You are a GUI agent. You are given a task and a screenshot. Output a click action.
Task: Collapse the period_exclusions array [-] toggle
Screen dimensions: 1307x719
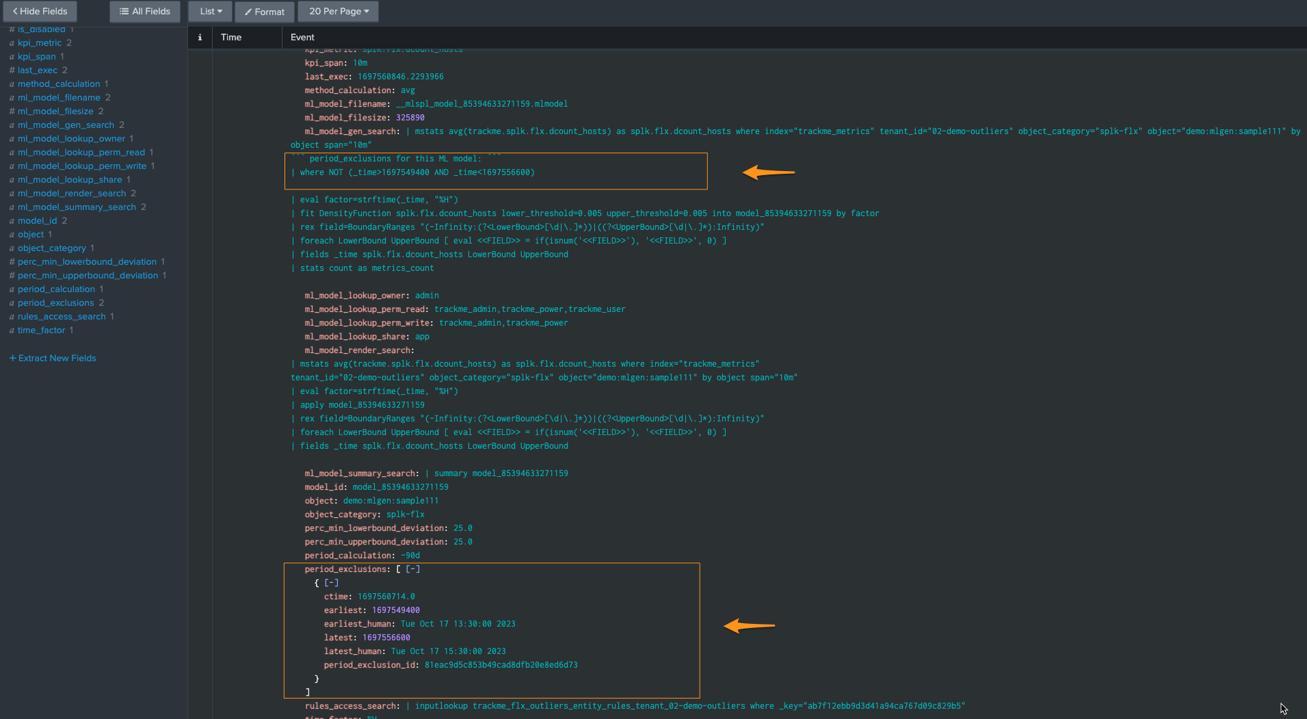[x=413, y=569]
